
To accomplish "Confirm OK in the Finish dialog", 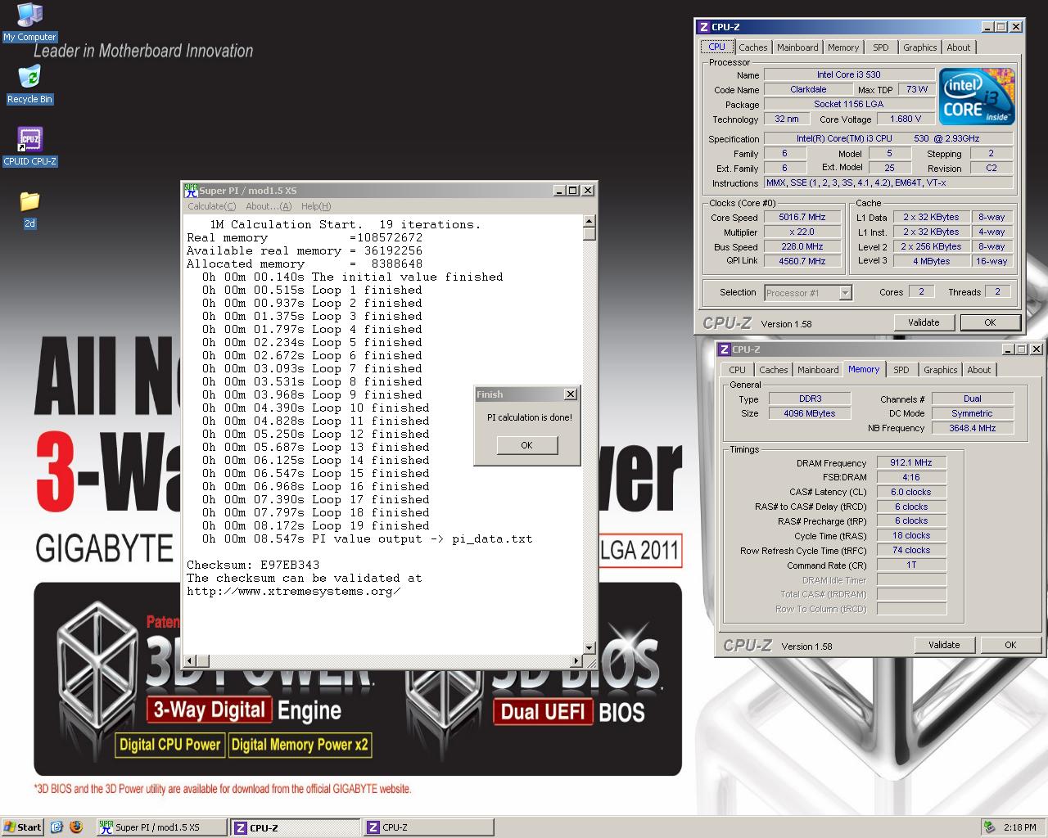I will pos(526,445).
